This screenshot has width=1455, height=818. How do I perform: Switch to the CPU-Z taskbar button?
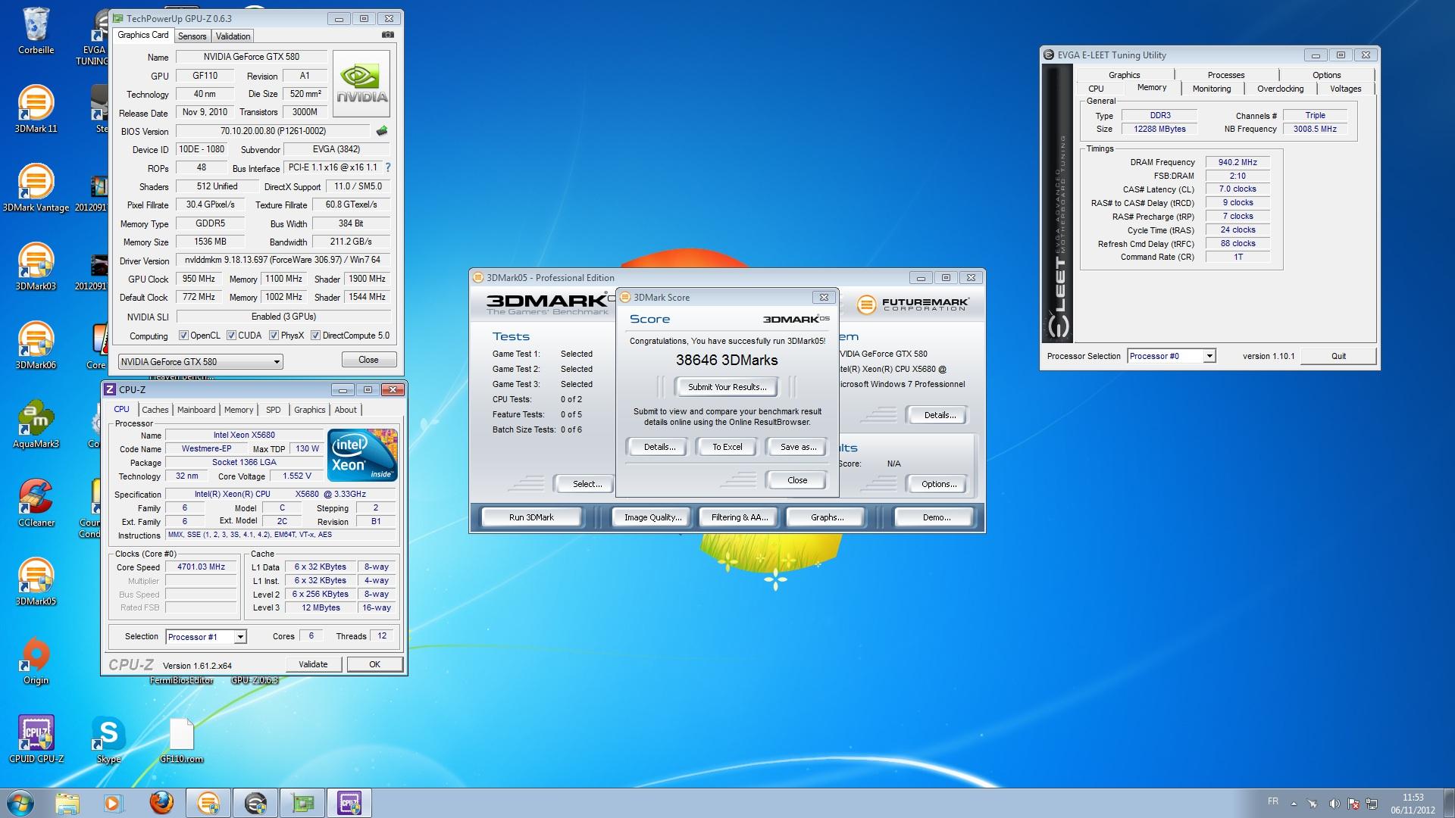click(x=349, y=803)
